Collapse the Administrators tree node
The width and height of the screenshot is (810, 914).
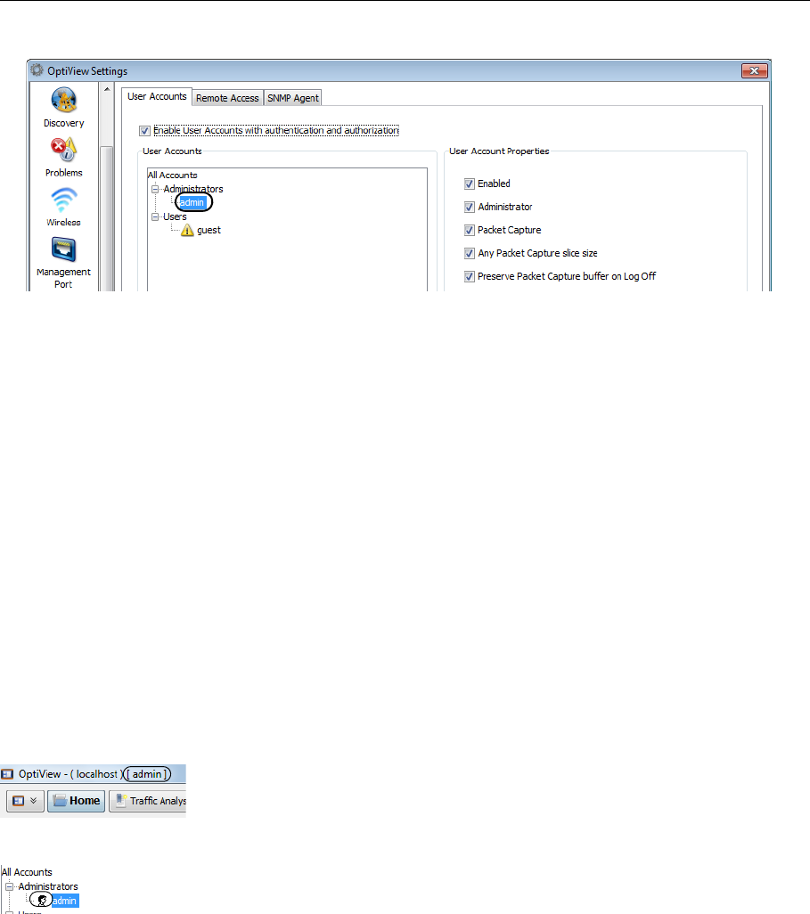(155, 189)
